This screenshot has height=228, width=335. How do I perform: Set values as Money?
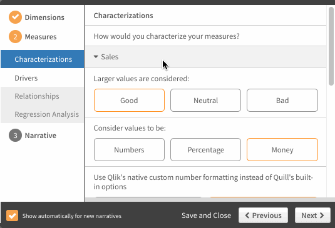[282, 149]
